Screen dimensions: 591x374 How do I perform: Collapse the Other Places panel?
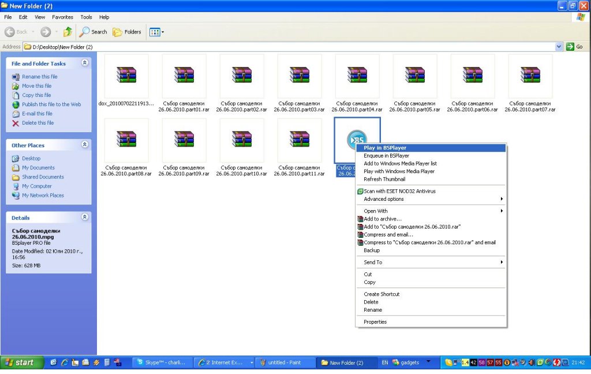tap(85, 145)
